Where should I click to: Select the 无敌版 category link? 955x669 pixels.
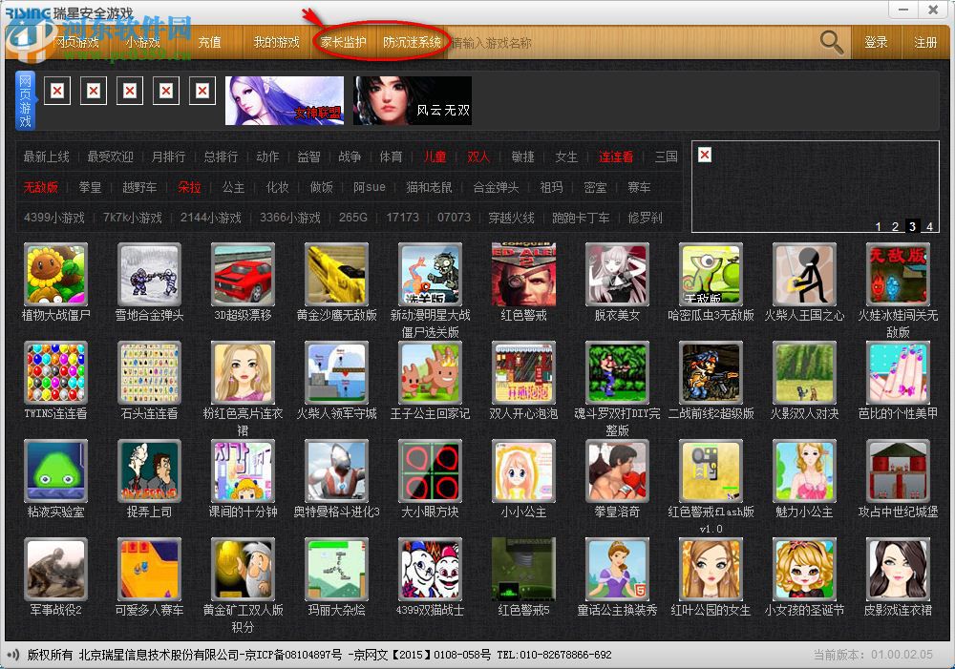[x=41, y=187]
